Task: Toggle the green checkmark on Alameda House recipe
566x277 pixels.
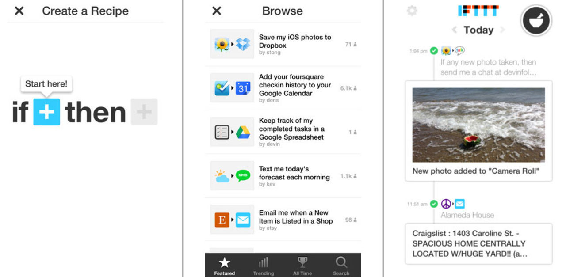Action: pos(434,204)
